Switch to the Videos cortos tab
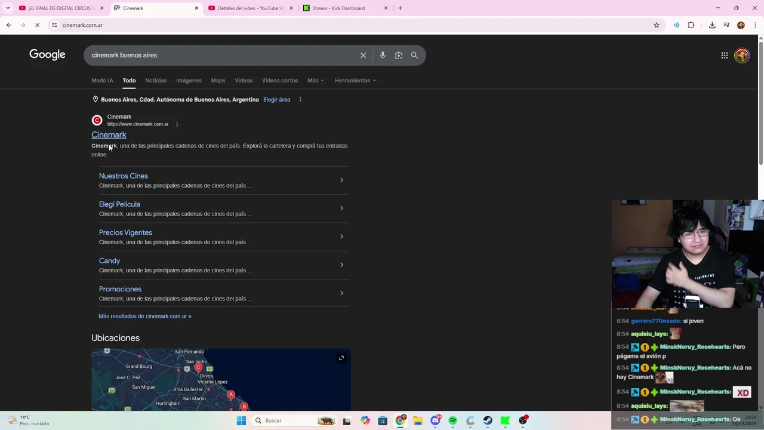Image resolution: width=764 pixels, height=430 pixels. pos(280,80)
